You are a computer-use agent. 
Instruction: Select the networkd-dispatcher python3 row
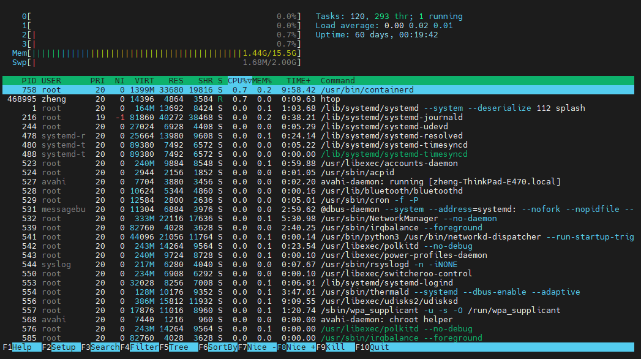pyautogui.click(x=318, y=236)
